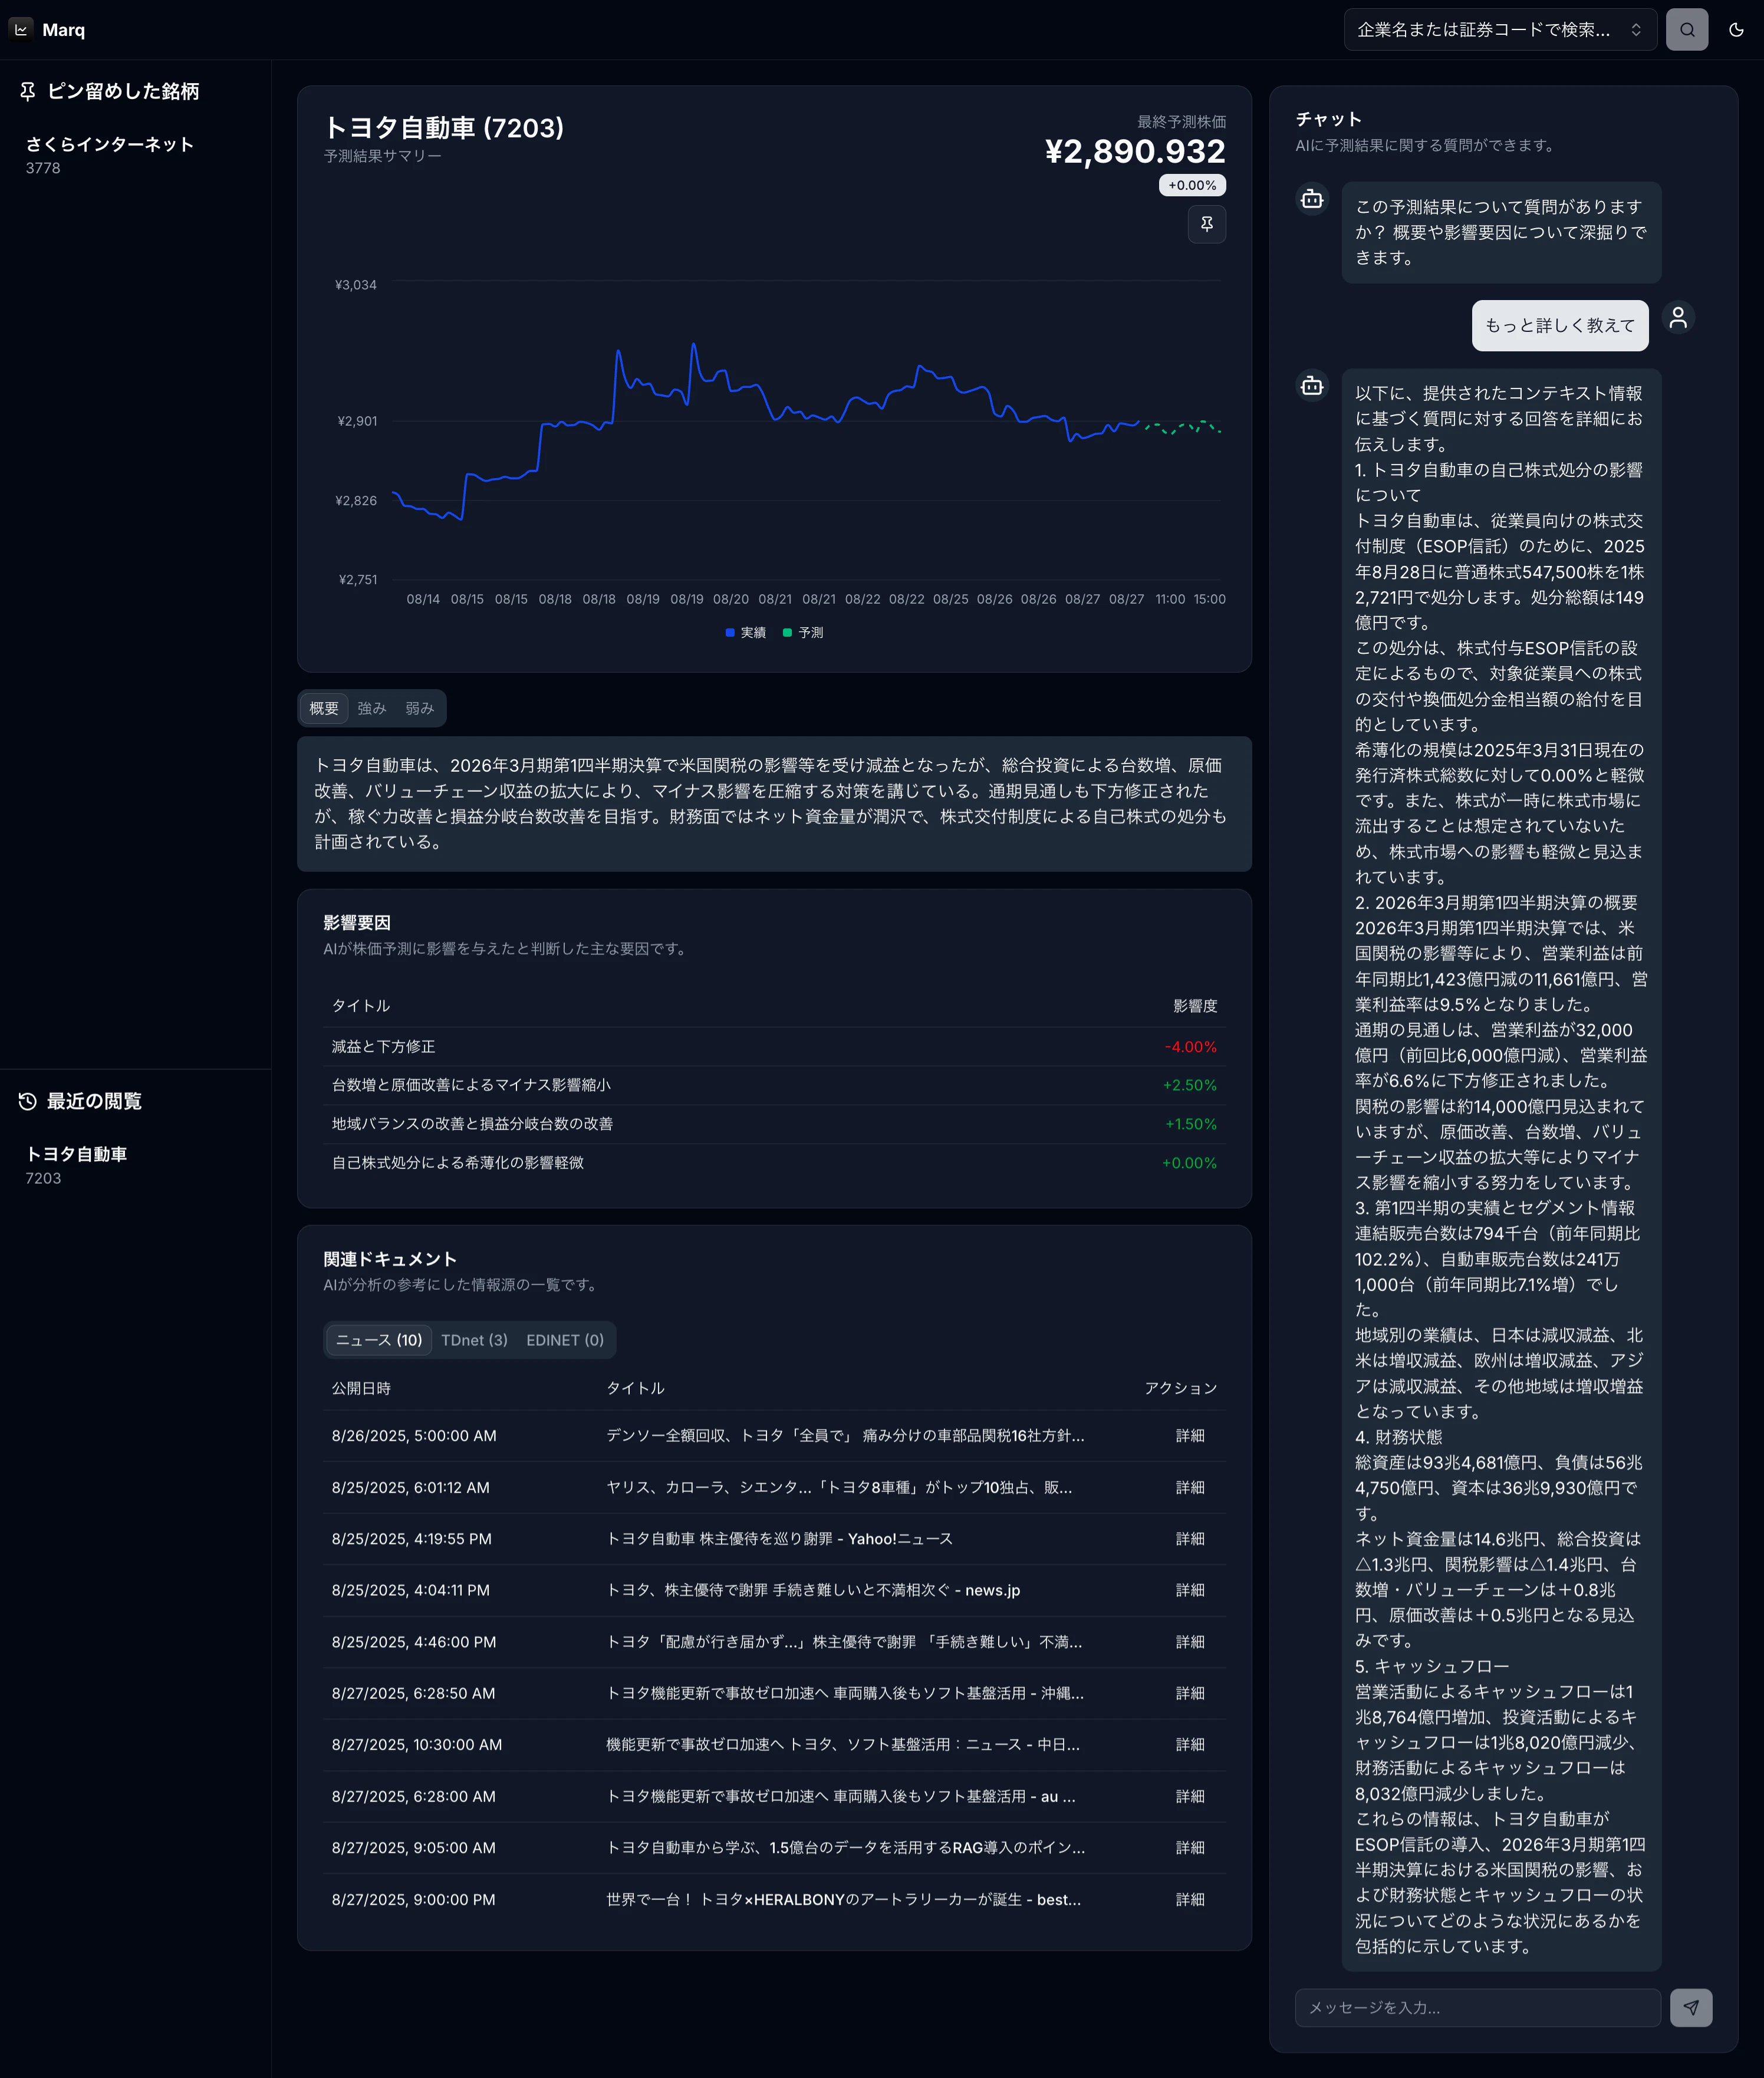Click the +2.50% impact value

(1189, 1085)
